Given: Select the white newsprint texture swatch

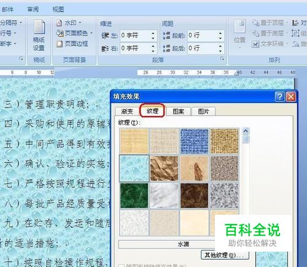Looking at the screenshot, I should pyautogui.click(x=134, y=223).
